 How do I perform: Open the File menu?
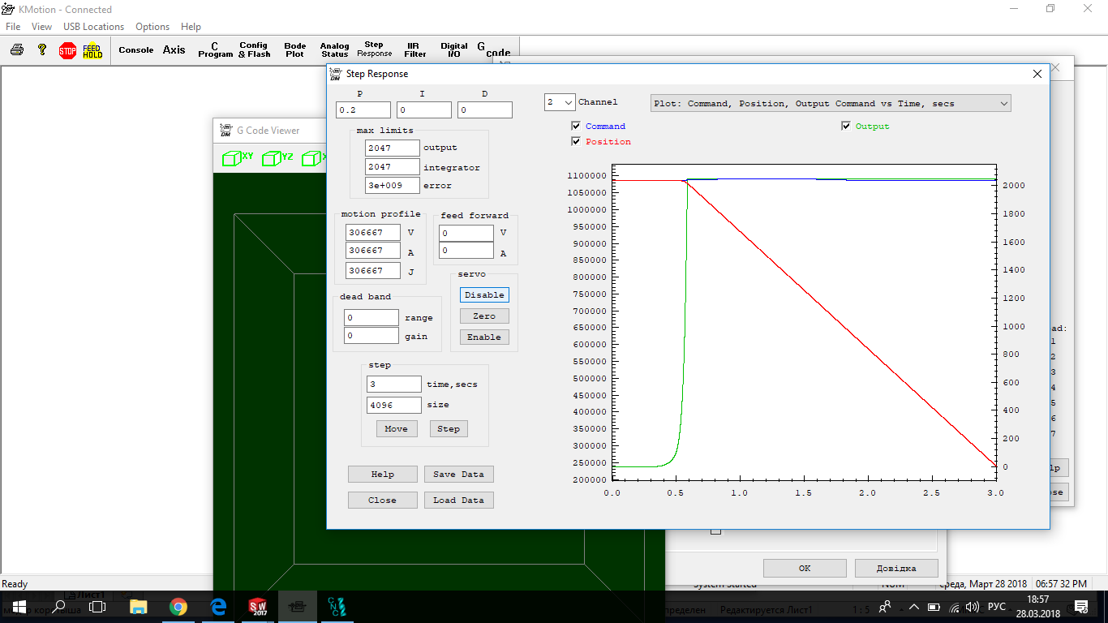click(13, 27)
